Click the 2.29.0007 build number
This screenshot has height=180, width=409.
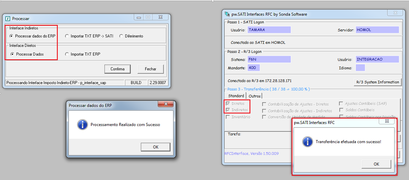pyautogui.click(x=158, y=83)
